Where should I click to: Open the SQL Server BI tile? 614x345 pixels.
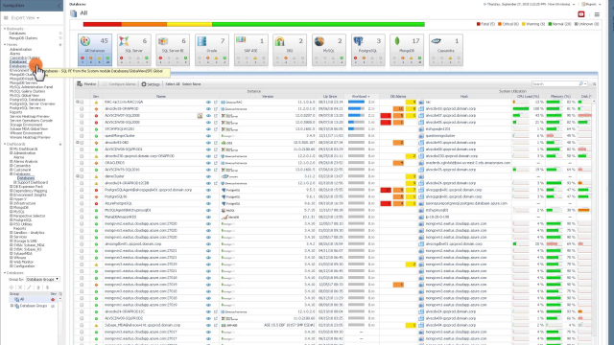[x=173, y=50]
